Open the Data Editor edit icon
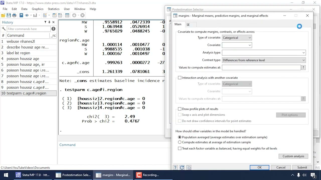The height and width of the screenshot is (180, 321). 54,15
